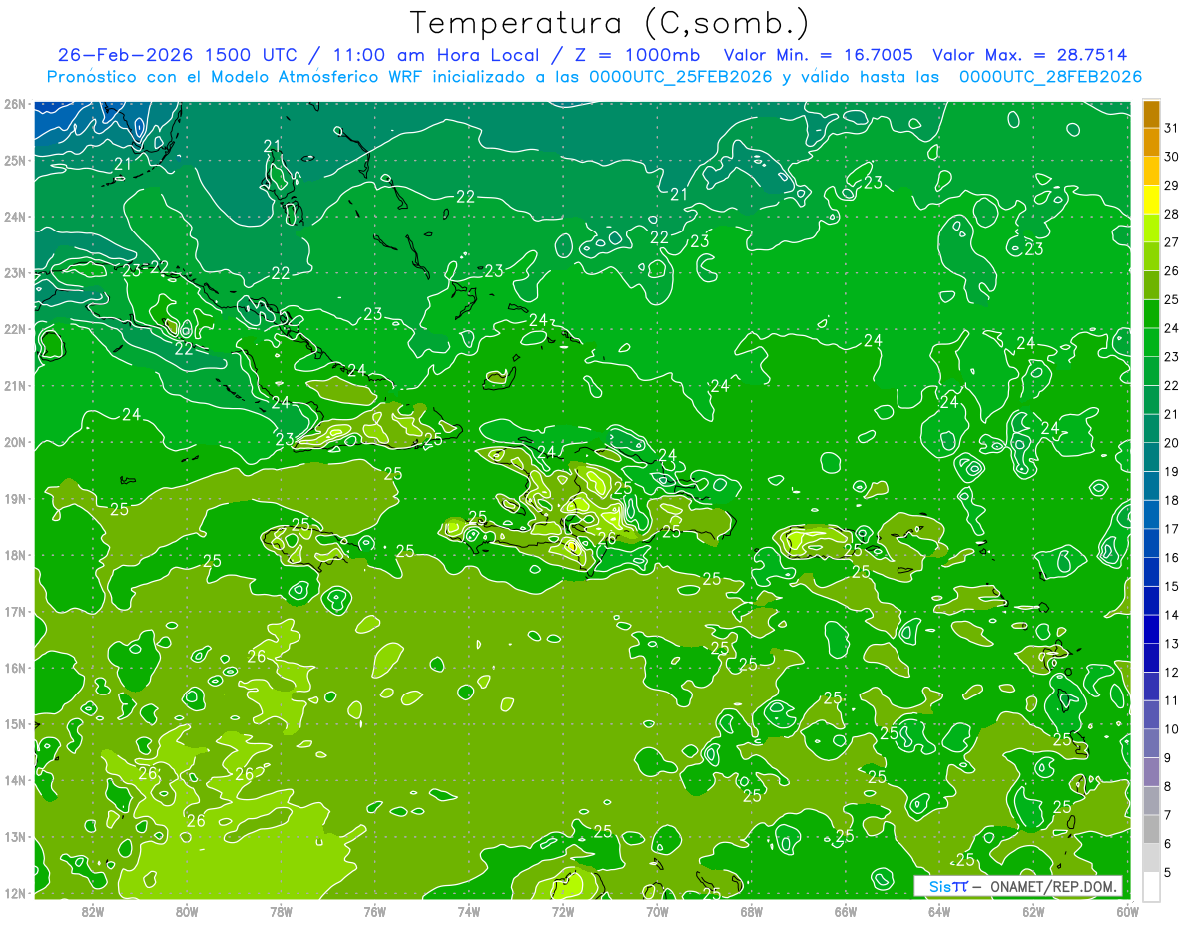Click the 22N latitude axis label
Screen dimensions: 1198x925
click(x=14, y=329)
